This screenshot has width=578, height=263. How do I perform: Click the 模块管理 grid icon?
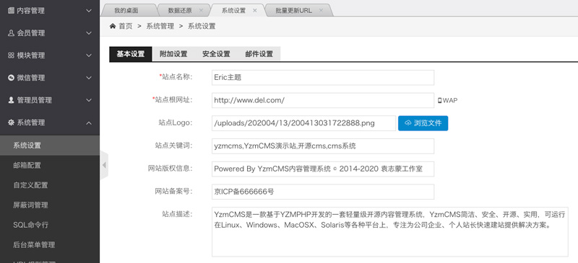click(x=11, y=55)
